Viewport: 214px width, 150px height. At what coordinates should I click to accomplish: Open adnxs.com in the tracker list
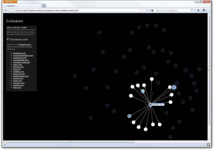18,65
